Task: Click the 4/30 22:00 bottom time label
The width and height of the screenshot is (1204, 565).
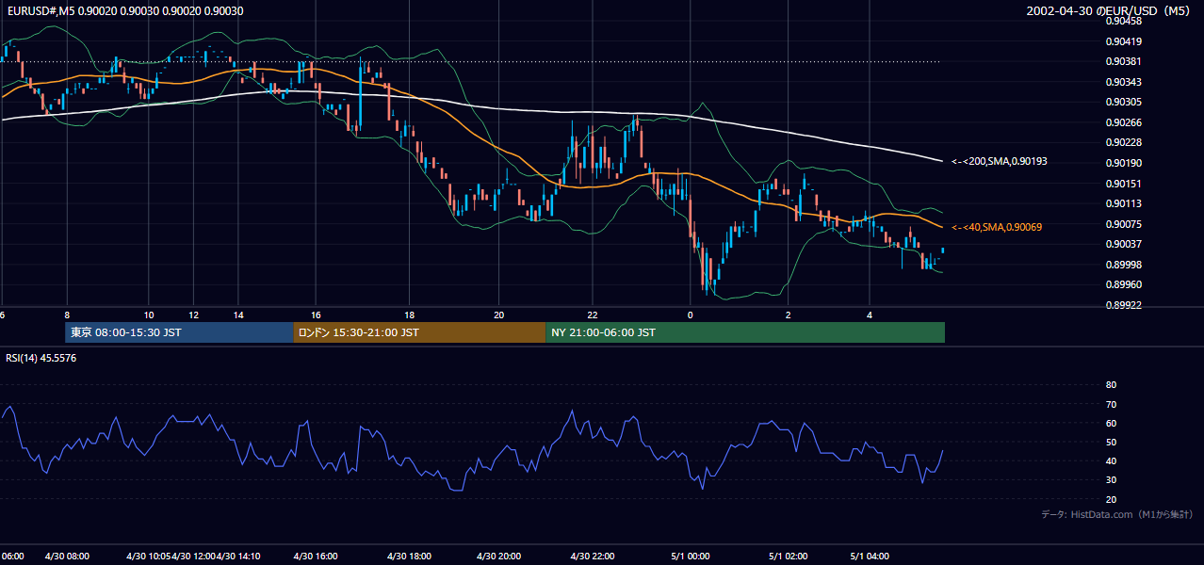Action: (592, 556)
